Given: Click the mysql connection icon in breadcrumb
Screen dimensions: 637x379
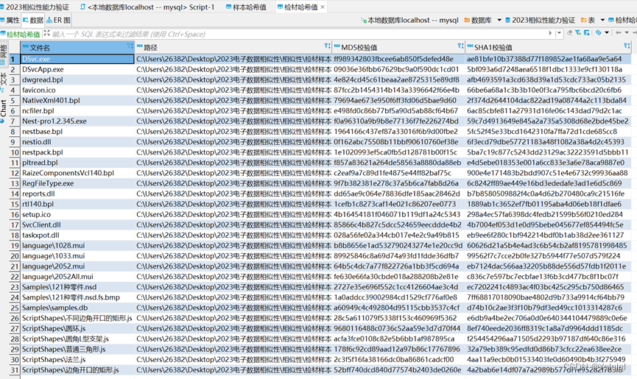Looking at the screenshot, I should click(364, 21).
